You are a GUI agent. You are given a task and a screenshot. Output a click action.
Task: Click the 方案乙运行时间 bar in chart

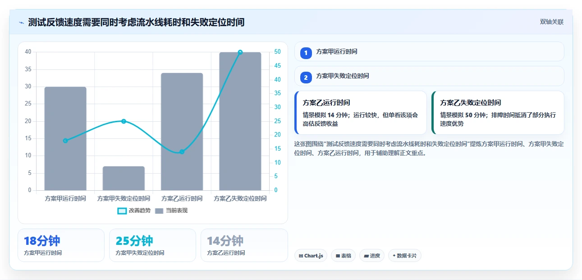tap(182, 132)
